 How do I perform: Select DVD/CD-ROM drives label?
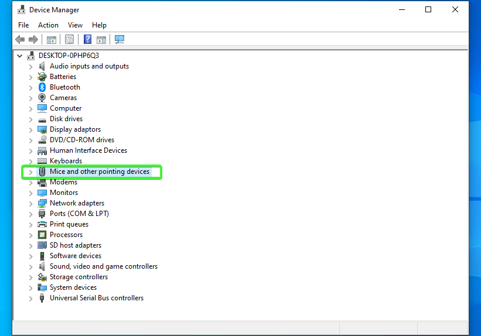82,140
